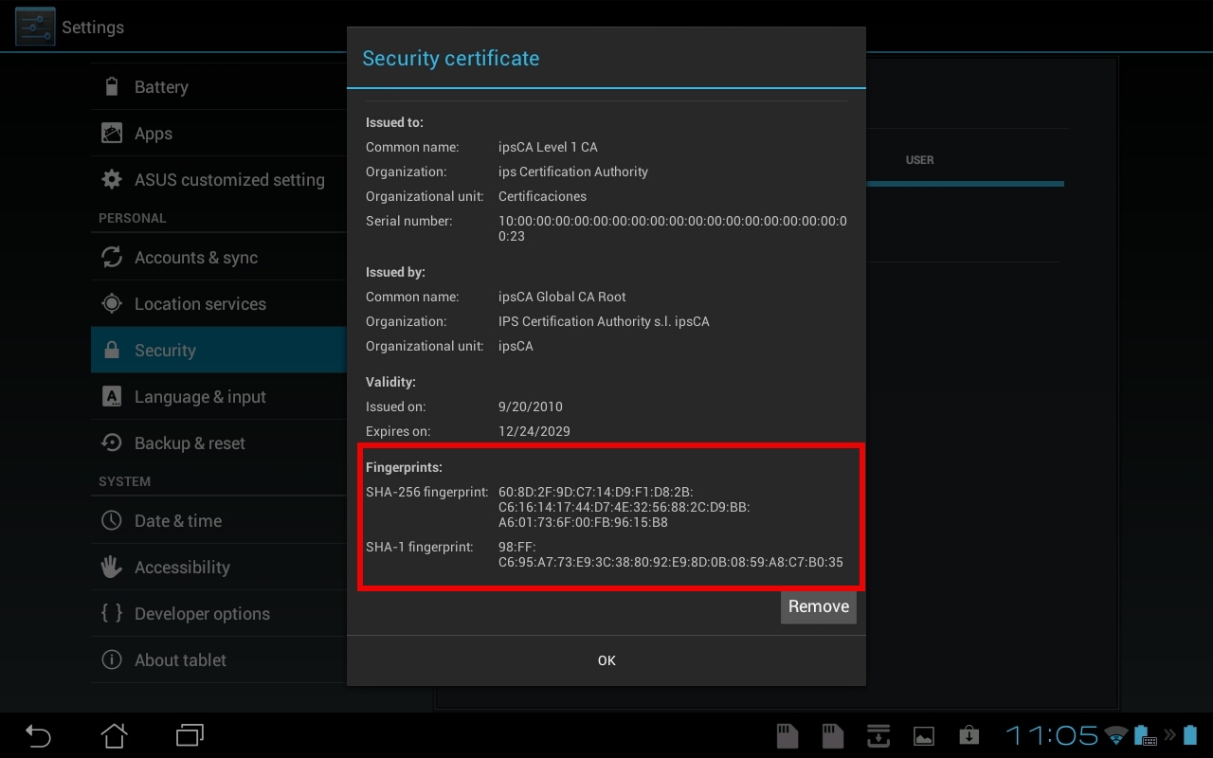This screenshot has width=1213, height=758.
Task: Tap the download notification tray icon
Action: [x=878, y=735]
